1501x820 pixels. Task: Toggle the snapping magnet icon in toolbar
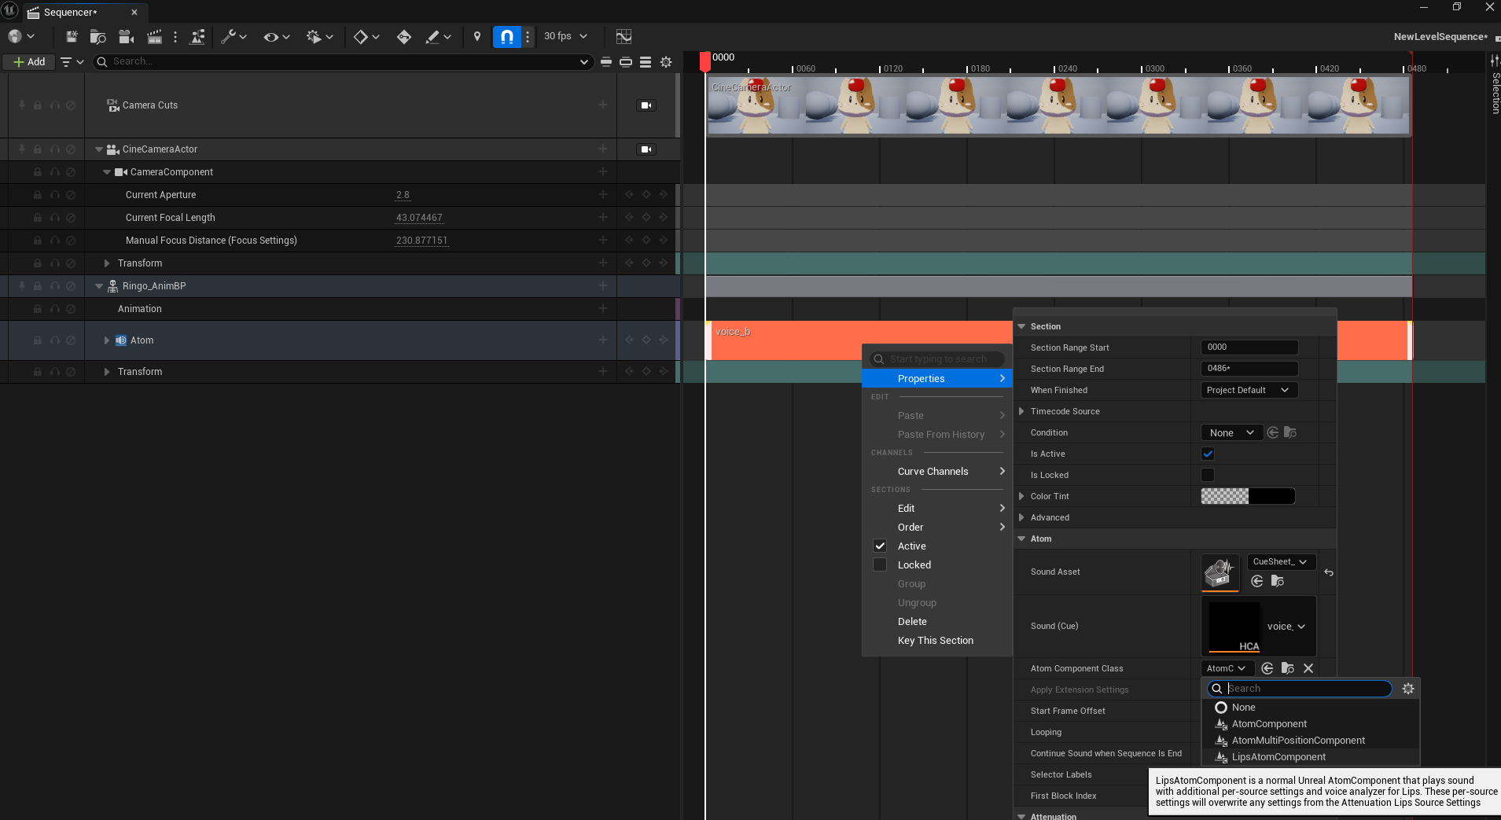[x=507, y=37]
